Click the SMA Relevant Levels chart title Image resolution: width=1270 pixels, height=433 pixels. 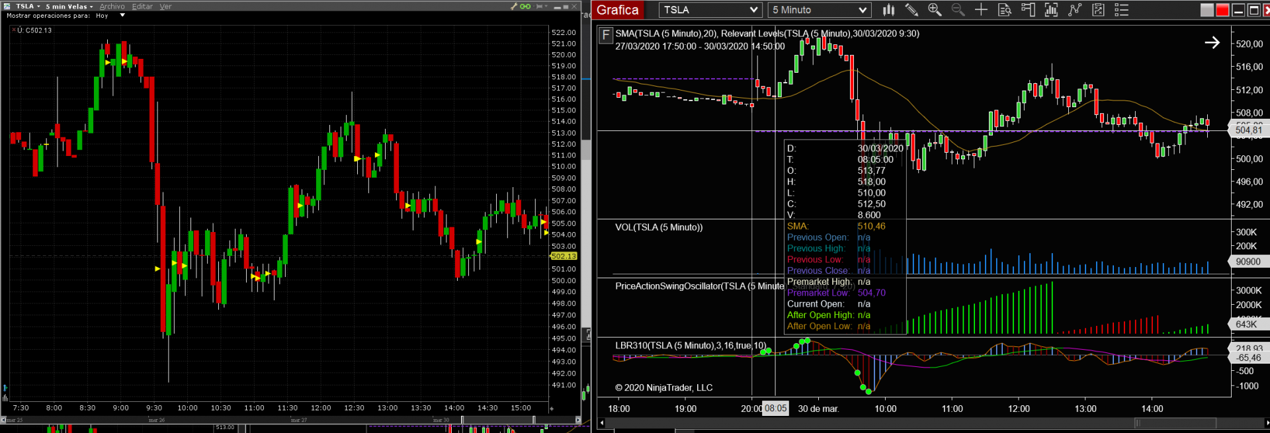tap(767, 34)
